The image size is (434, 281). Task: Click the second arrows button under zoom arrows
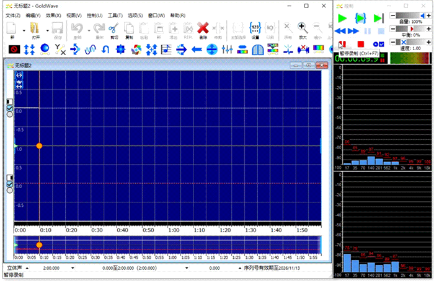click(19, 84)
